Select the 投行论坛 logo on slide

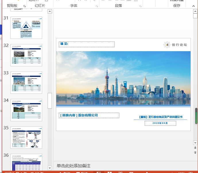point(175,45)
